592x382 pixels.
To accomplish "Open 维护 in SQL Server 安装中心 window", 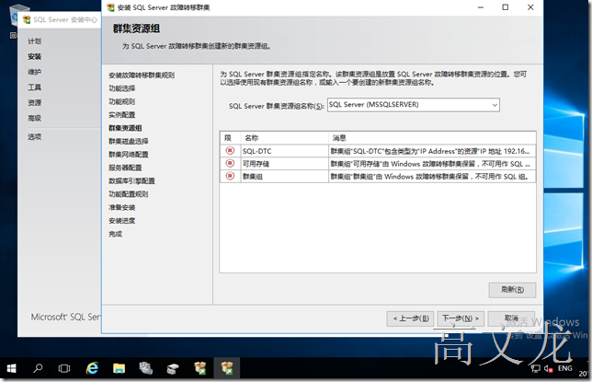I will (x=34, y=72).
